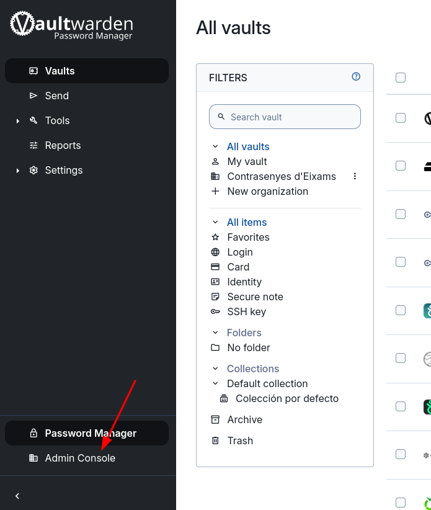Click the Tools wrench icon
The height and width of the screenshot is (510, 431).
tap(33, 120)
